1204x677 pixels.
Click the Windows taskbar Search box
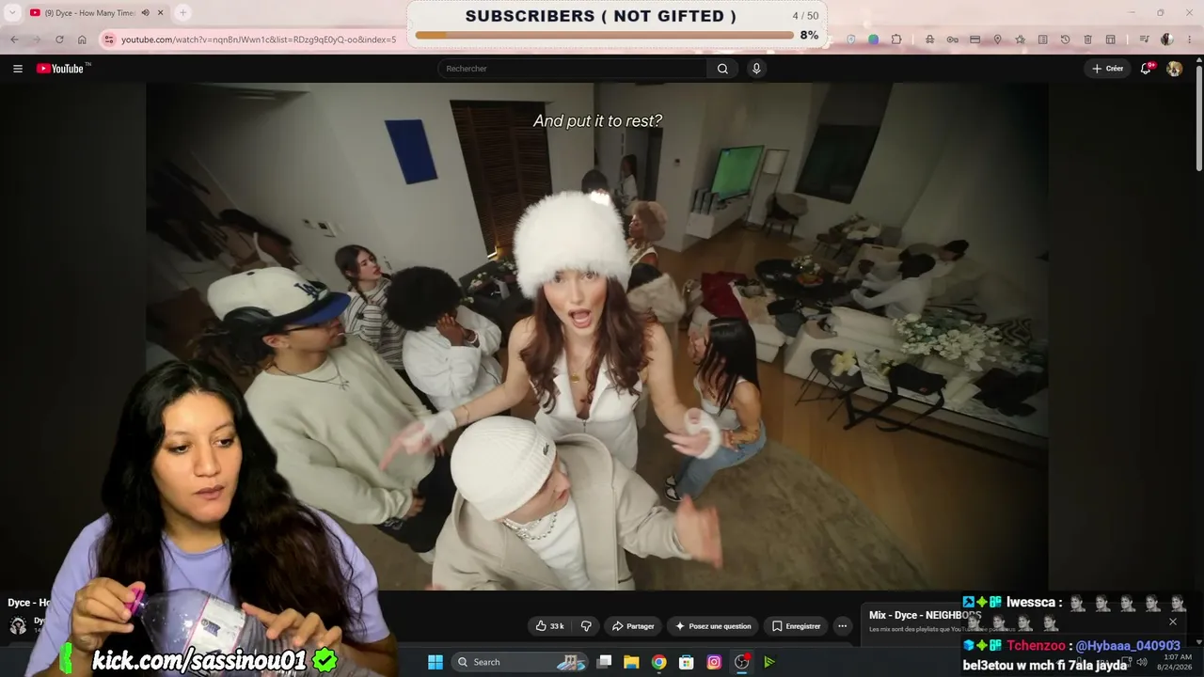point(519,662)
